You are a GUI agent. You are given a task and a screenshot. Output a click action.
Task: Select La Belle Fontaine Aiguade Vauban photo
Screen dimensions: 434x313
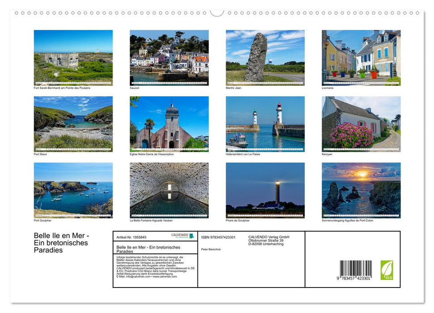169,190
